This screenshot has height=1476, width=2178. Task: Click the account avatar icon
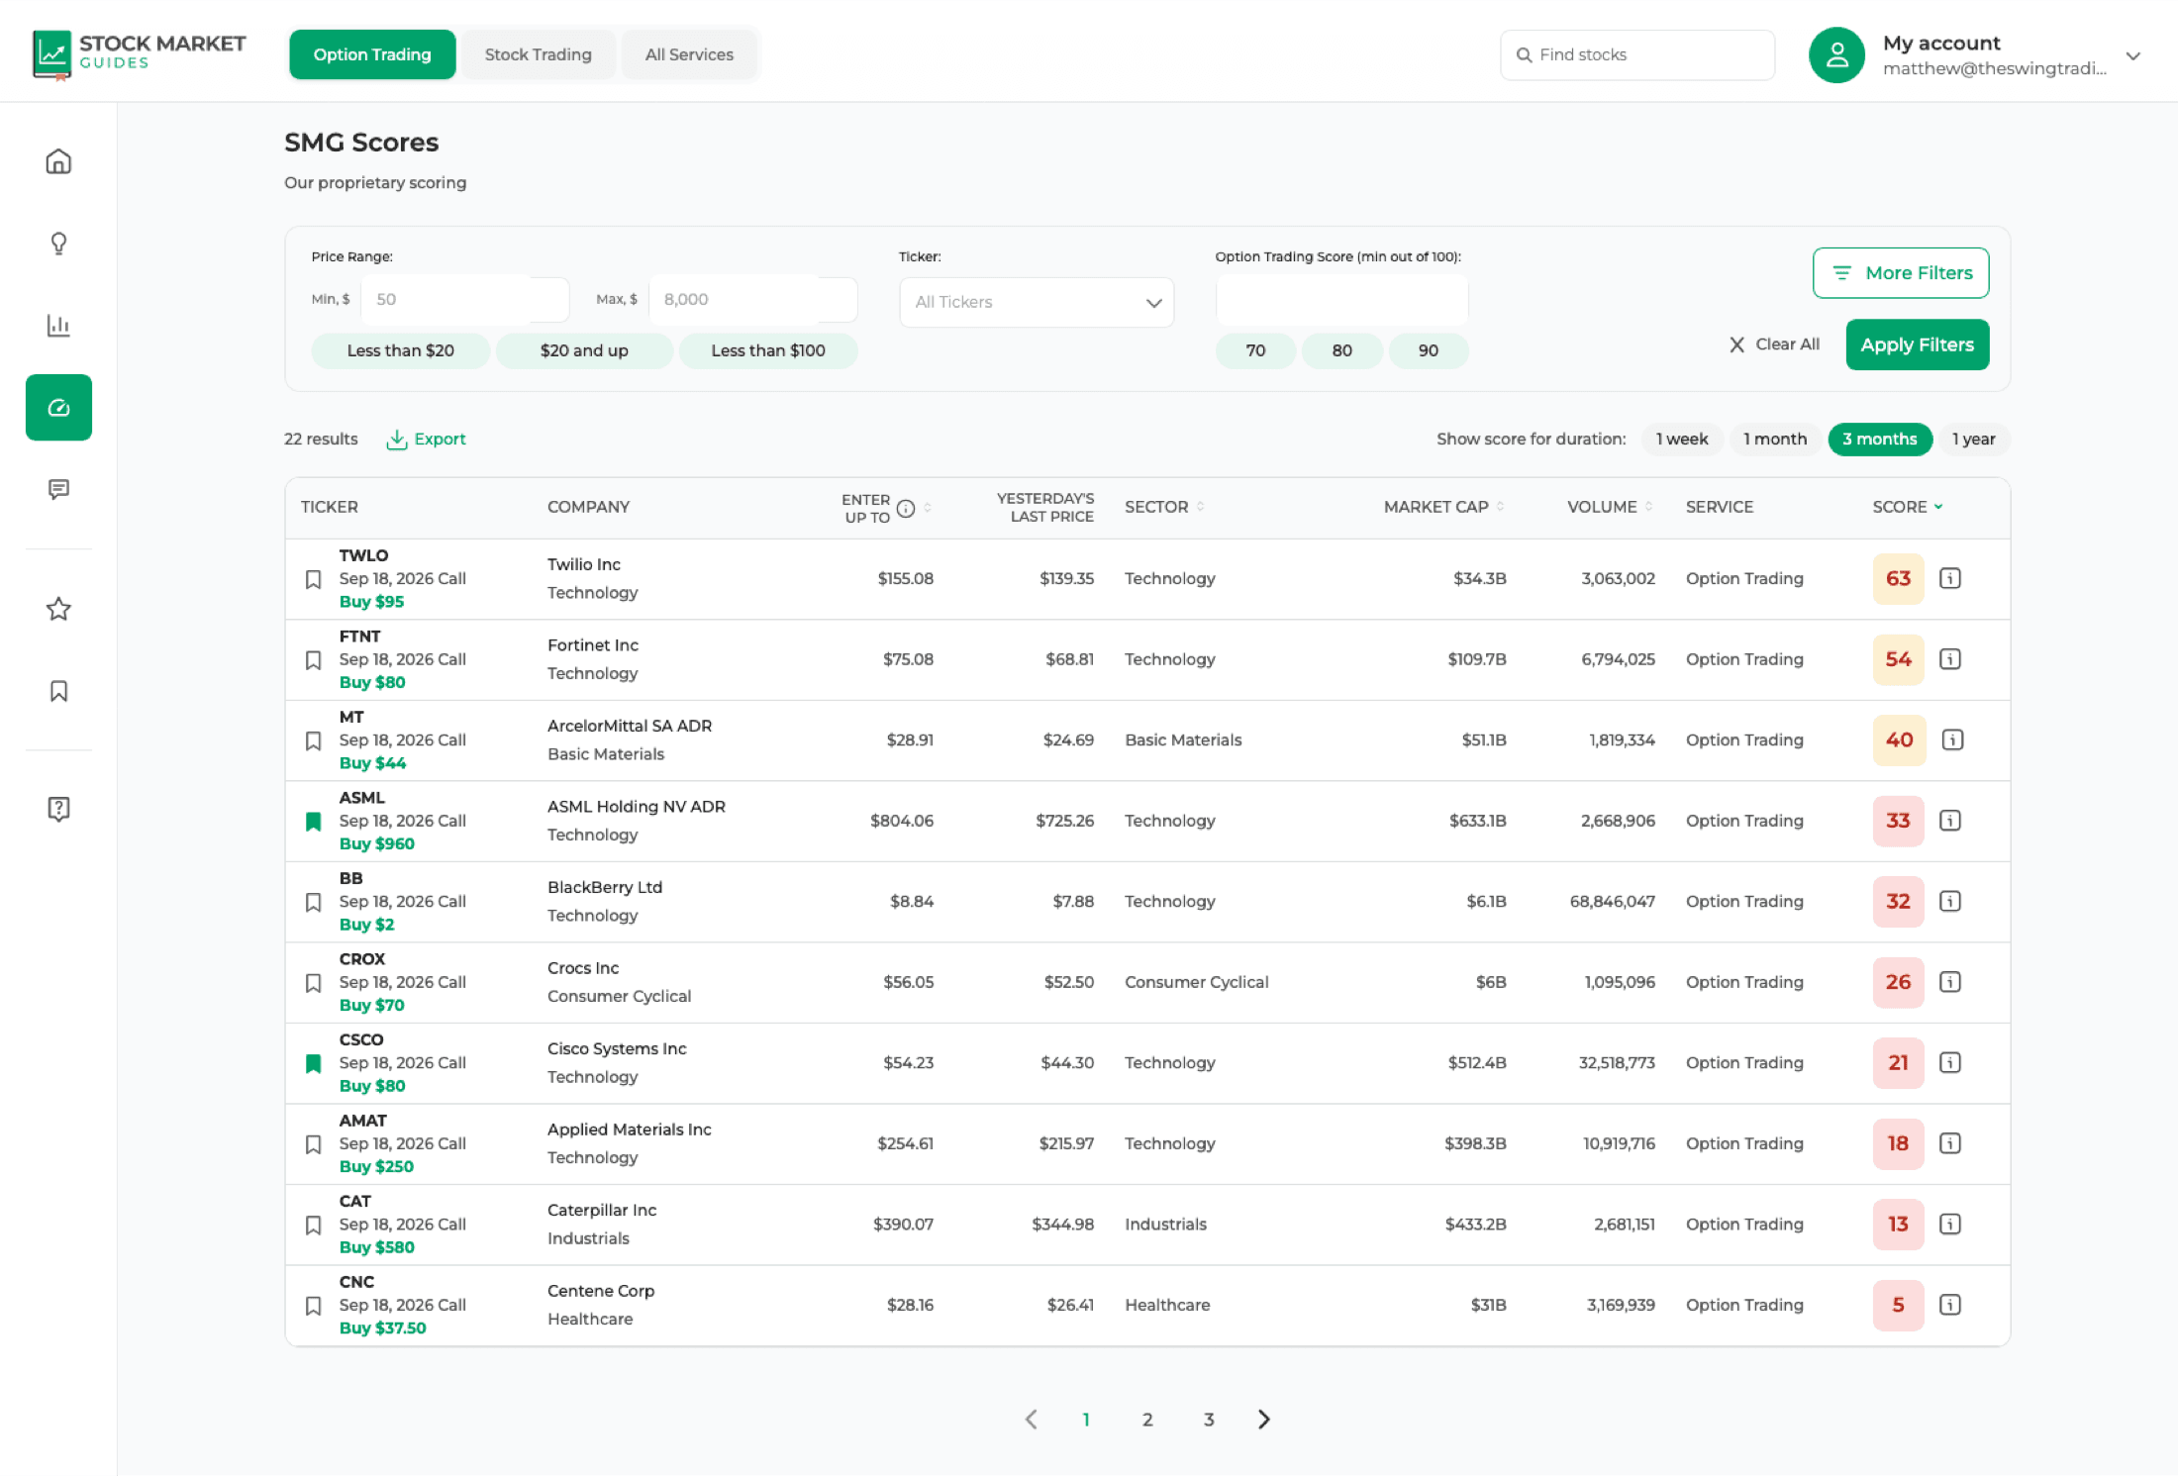click(1836, 54)
